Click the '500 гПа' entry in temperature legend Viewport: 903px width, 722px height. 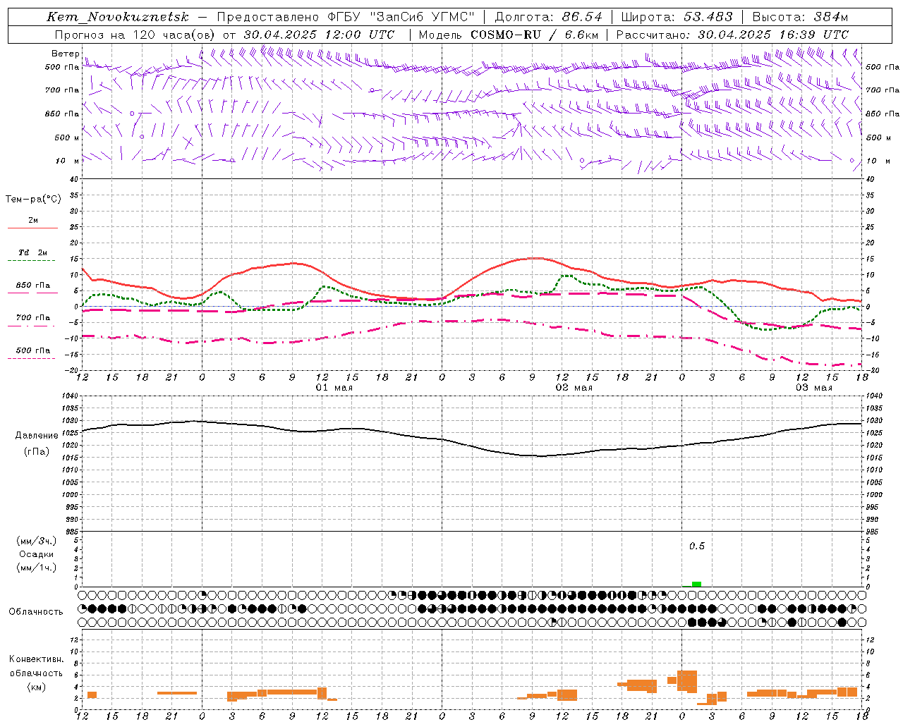pyautogui.click(x=33, y=350)
